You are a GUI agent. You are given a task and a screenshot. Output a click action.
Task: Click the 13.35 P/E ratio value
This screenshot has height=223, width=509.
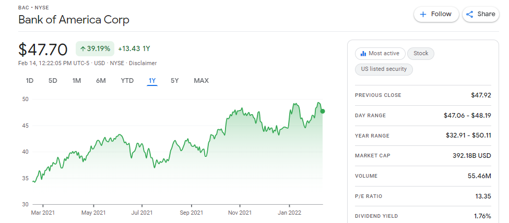click(x=484, y=196)
